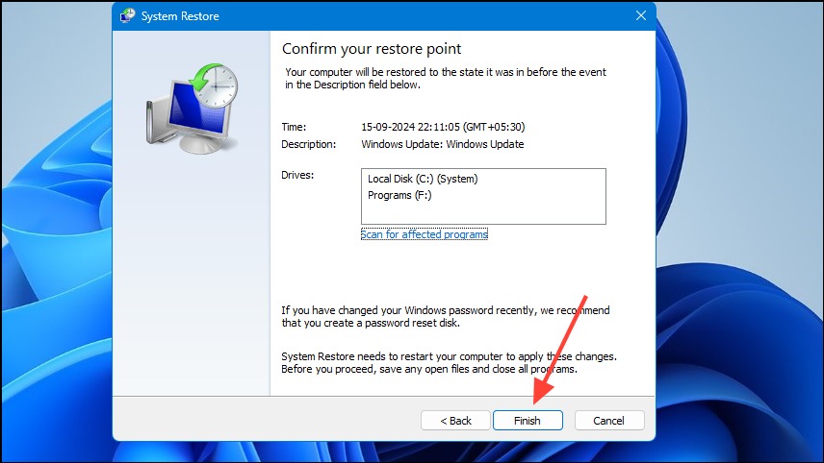Click the Drives label

pos(297,175)
